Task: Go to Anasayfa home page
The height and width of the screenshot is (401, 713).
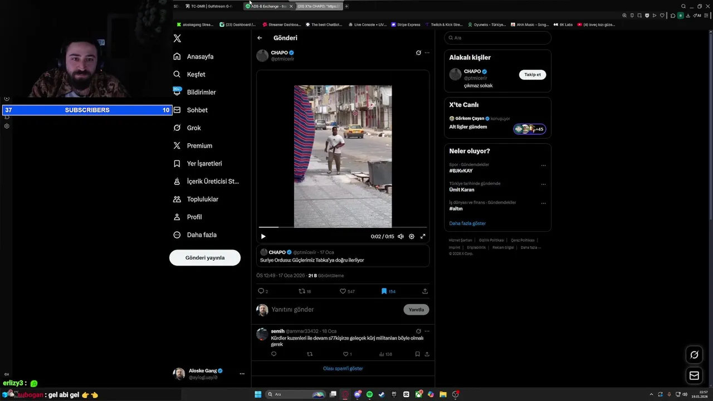Action: click(x=193, y=56)
